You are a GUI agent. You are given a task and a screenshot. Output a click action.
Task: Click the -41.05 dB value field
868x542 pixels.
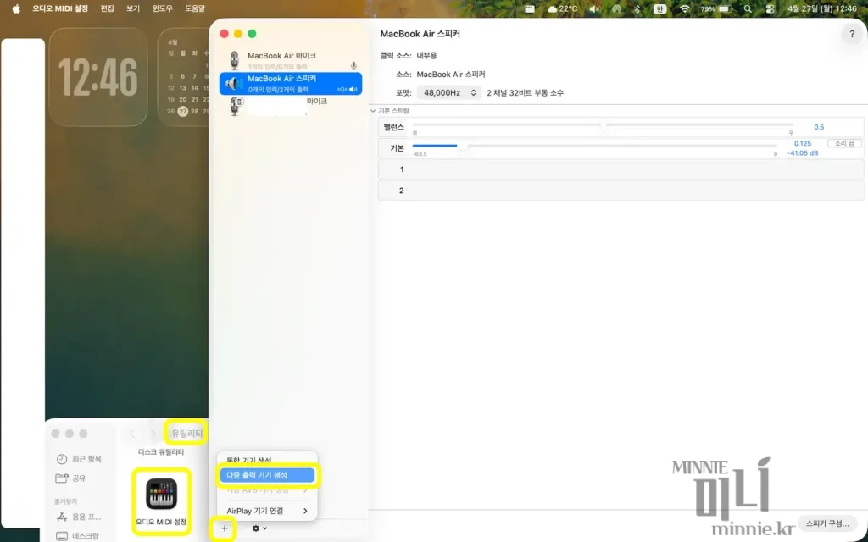(x=802, y=153)
